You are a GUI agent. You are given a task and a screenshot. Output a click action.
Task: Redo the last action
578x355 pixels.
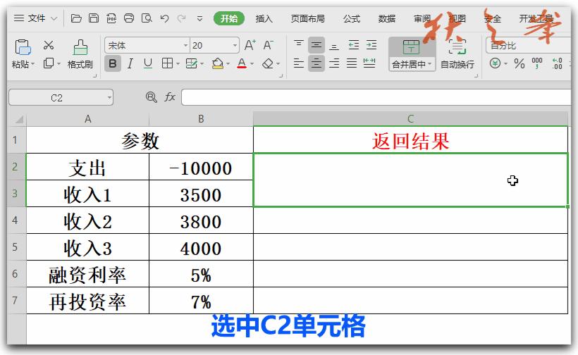(x=181, y=18)
